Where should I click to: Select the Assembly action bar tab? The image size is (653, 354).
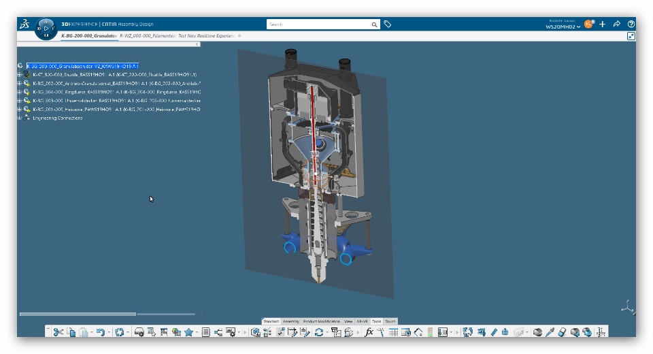291,321
